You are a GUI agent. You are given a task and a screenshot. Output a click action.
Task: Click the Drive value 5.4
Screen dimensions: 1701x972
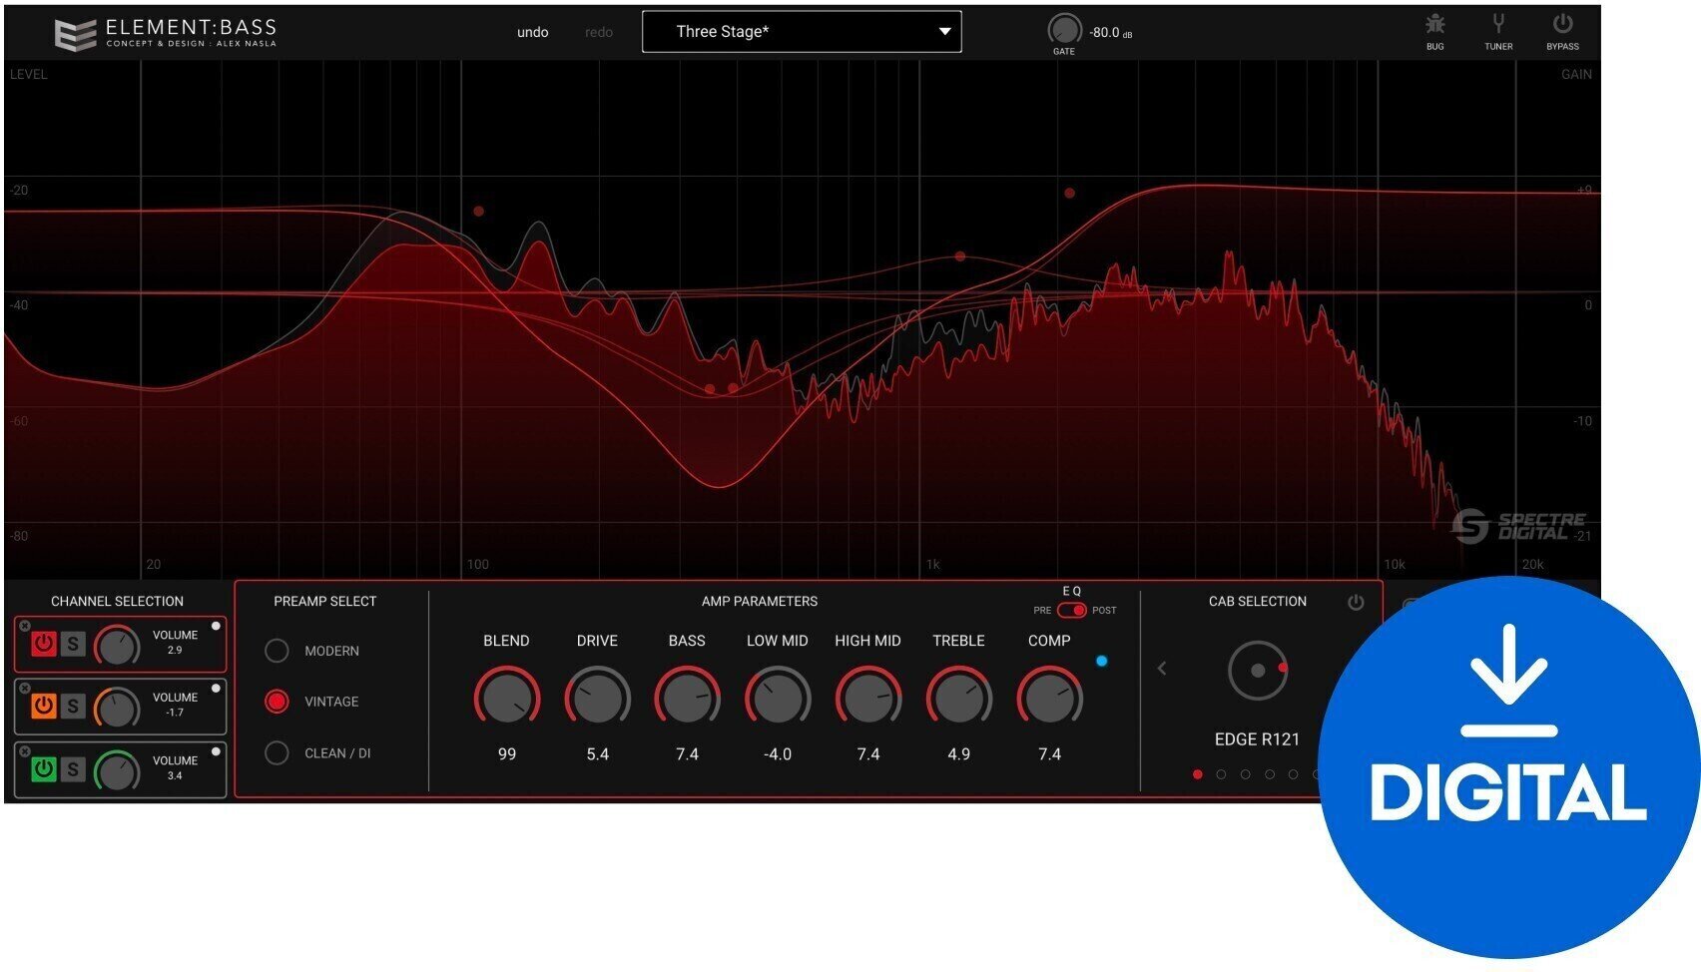point(597,754)
